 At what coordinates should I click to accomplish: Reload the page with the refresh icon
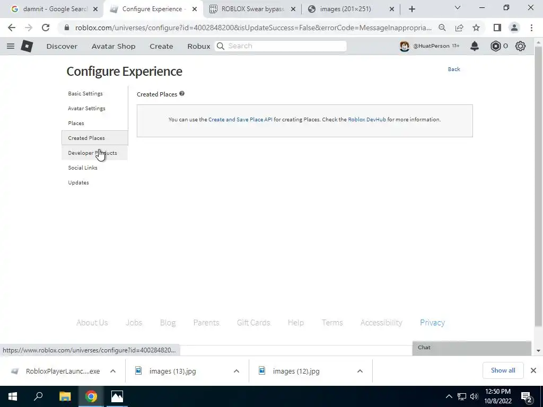(x=46, y=28)
